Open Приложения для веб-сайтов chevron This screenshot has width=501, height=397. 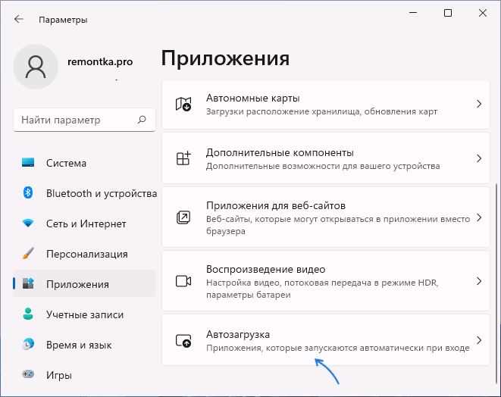coord(479,217)
